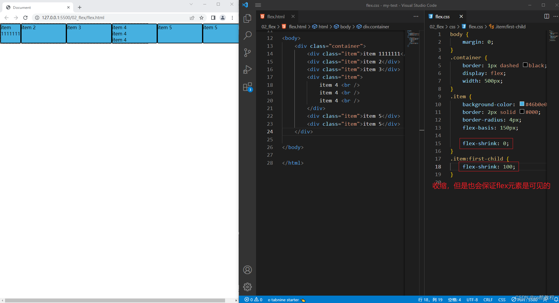The image size is (559, 303).
Task: Click the VS Code logo icon
Action: 245,5
